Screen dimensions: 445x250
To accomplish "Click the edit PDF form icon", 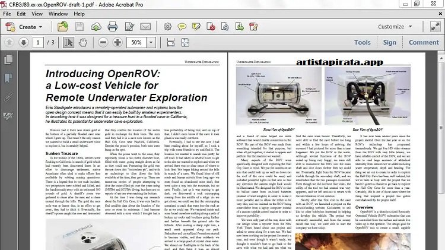I will (253, 27).
